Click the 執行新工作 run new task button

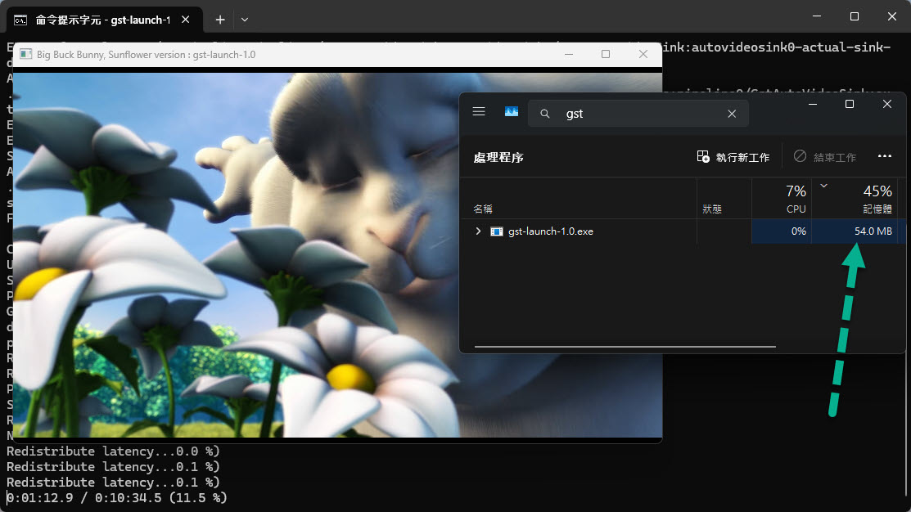pyautogui.click(x=733, y=157)
